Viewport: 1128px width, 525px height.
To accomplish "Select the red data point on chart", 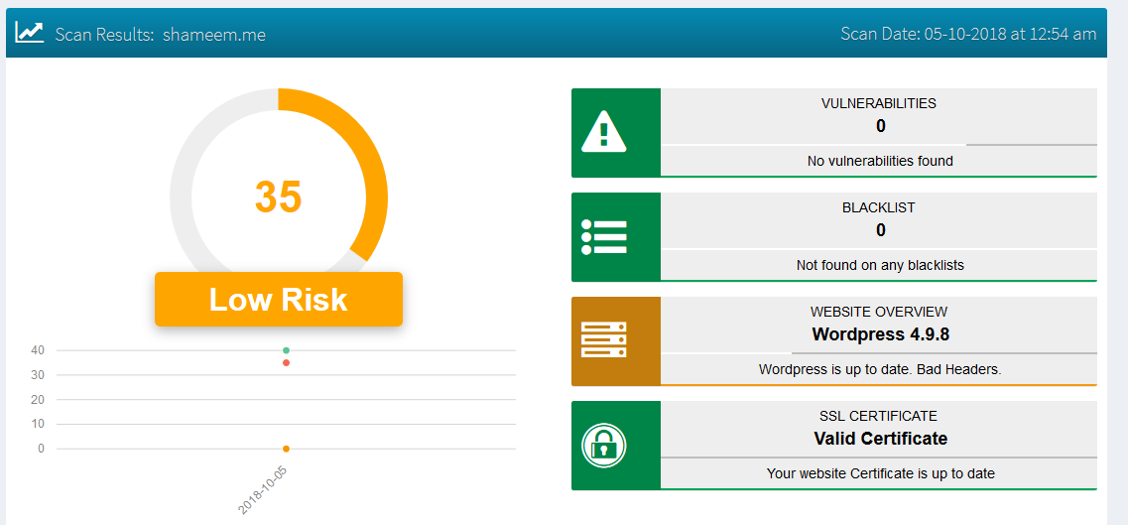I will [x=286, y=362].
